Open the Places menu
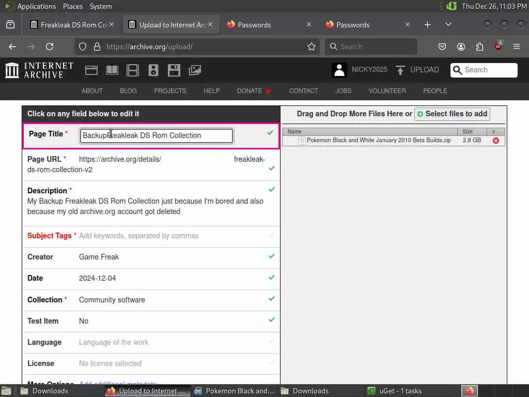The width and height of the screenshot is (529, 397). tap(72, 6)
